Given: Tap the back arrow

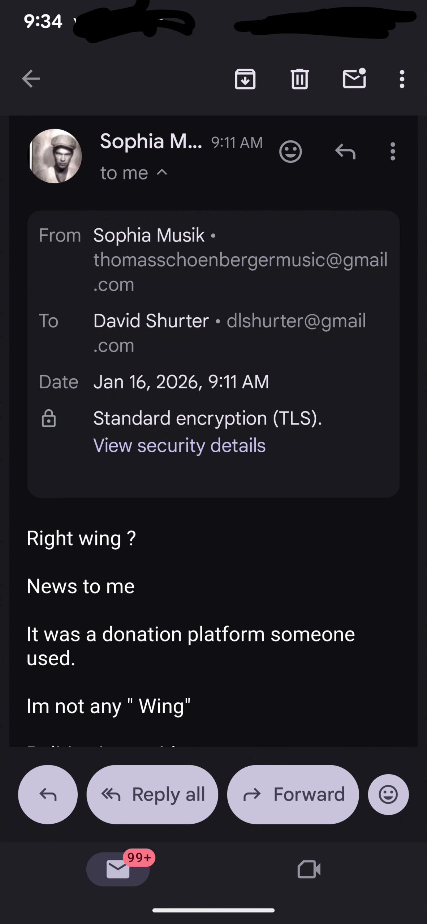Looking at the screenshot, I should pos(31,79).
